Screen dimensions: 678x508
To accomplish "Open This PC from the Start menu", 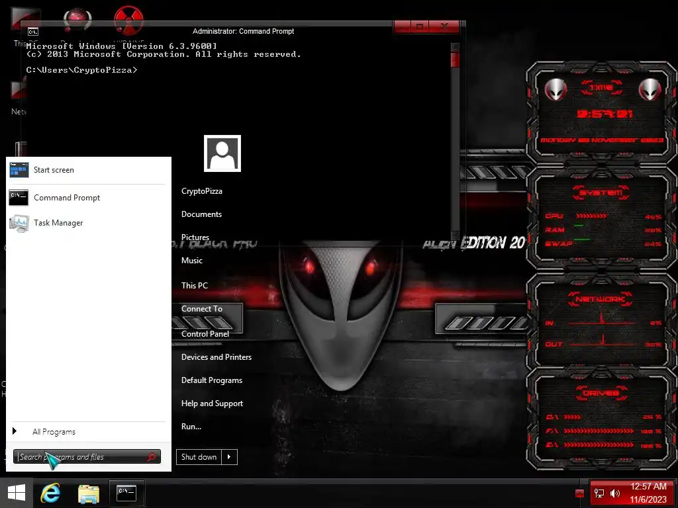I will [x=195, y=286].
